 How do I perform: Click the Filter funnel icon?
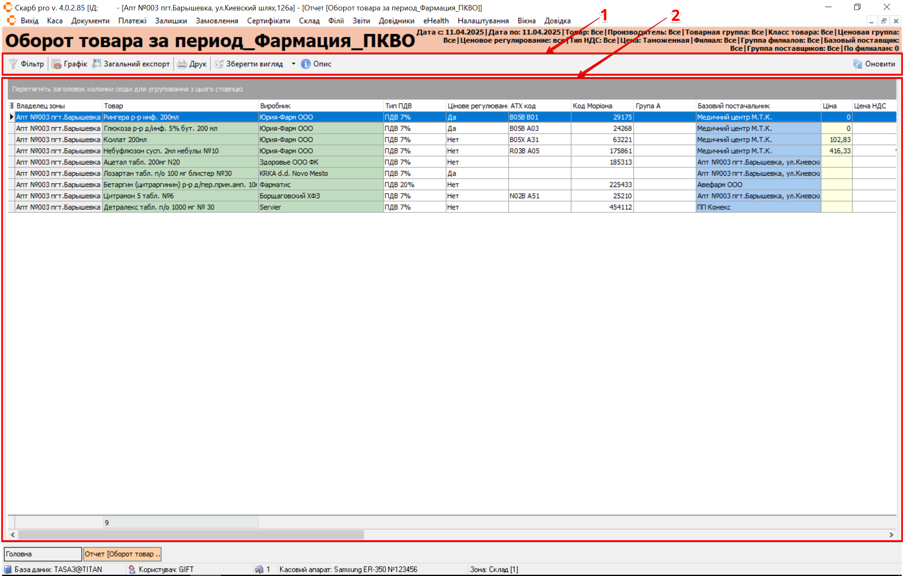pyautogui.click(x=13, y=64)
